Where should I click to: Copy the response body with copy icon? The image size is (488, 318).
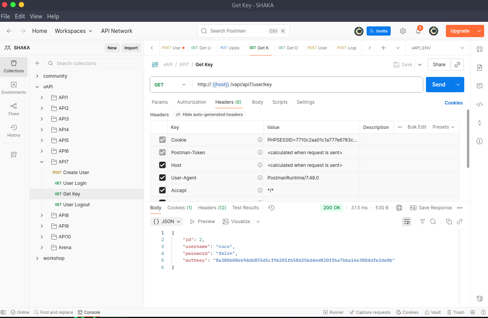click(449, 222)
